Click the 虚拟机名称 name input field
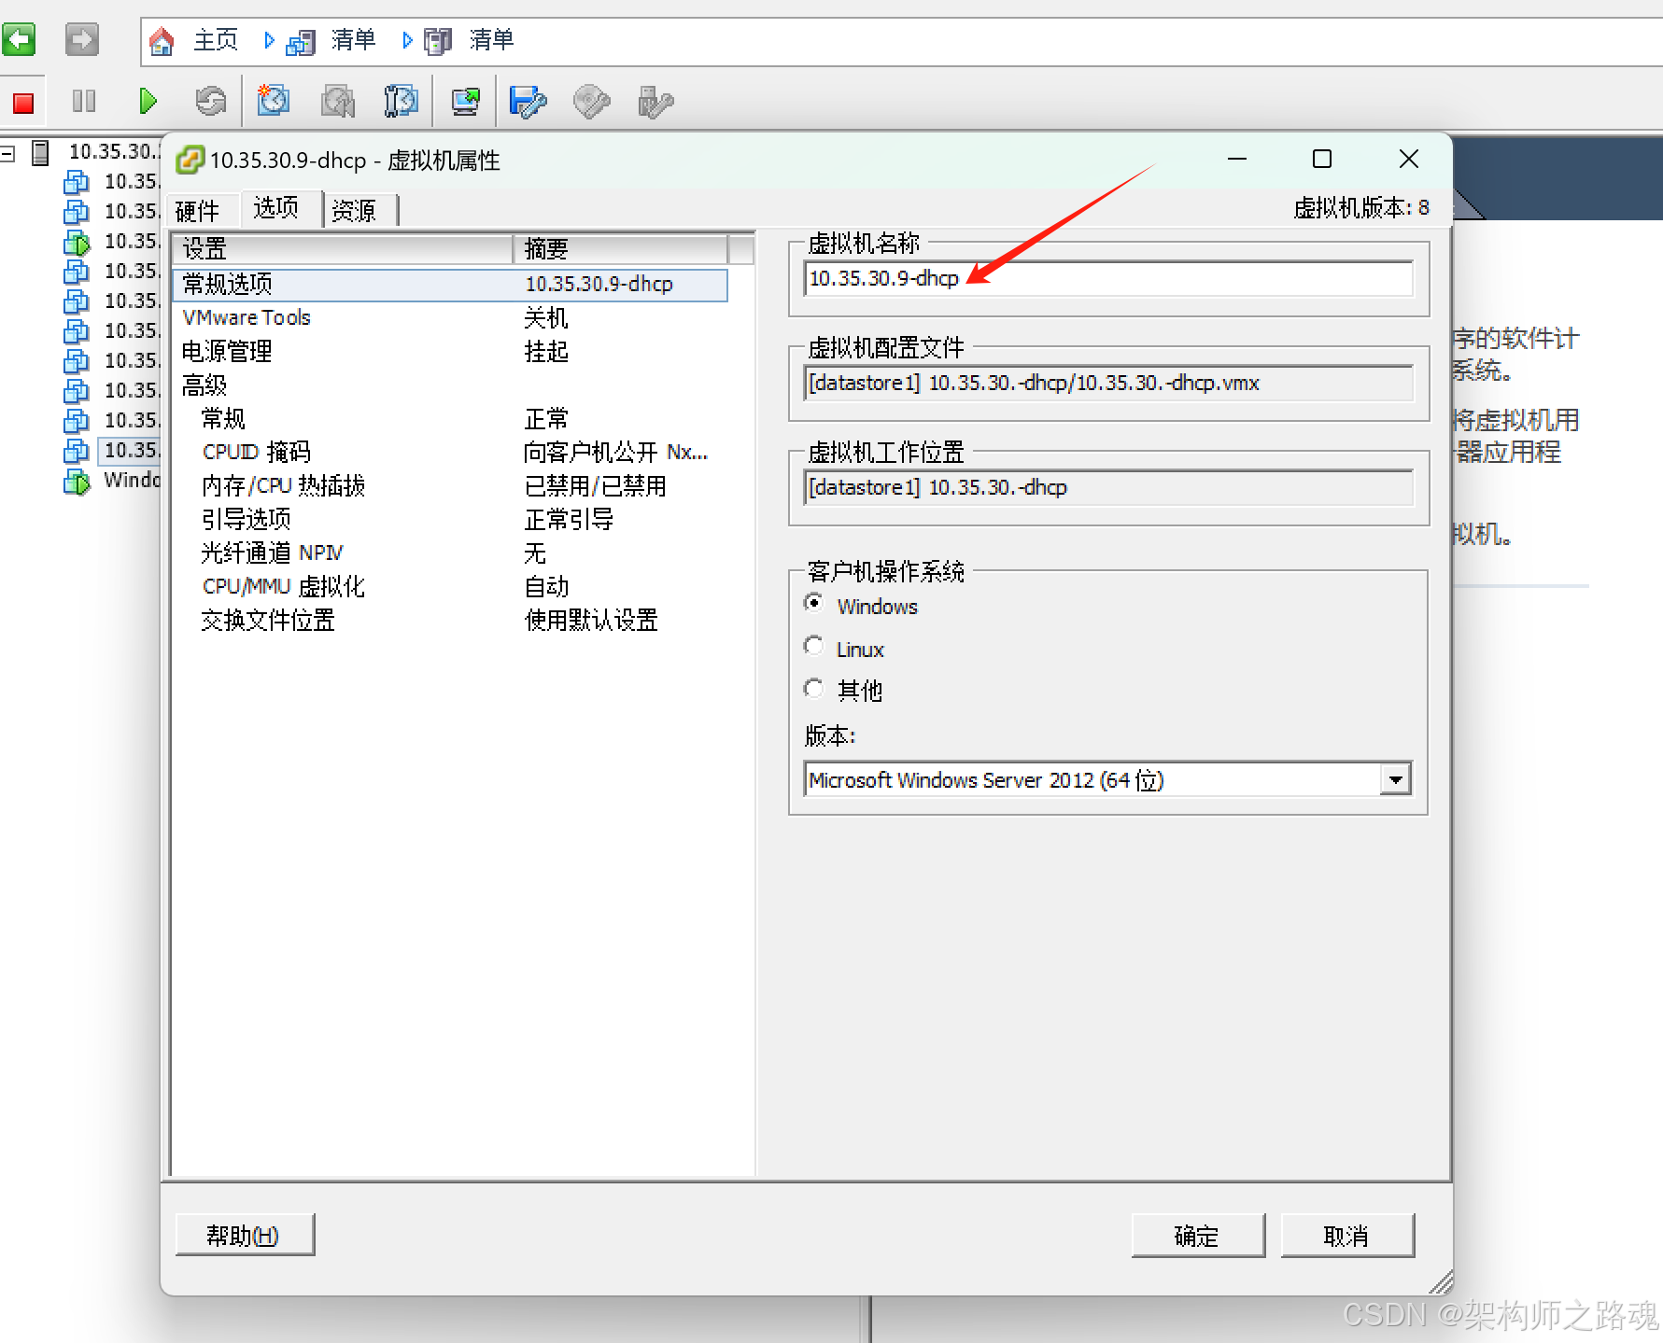The height and width of the screenshot is (1343, 1663). [1108, 278]
